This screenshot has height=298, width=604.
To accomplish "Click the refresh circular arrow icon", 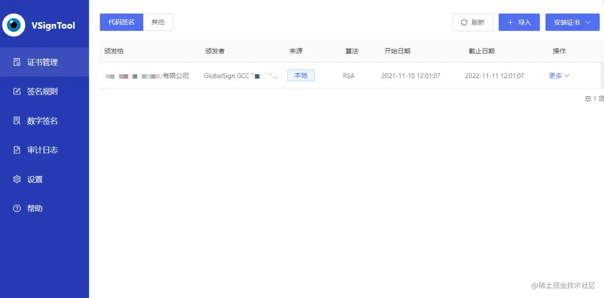I will 464,22.
